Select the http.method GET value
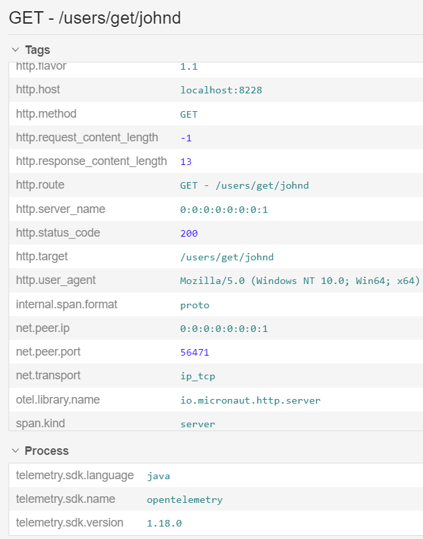423x539 pixels. [188, 114]
